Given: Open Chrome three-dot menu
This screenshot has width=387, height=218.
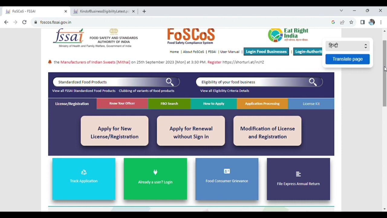Looking at the screenshot, I should coord(381,22).
